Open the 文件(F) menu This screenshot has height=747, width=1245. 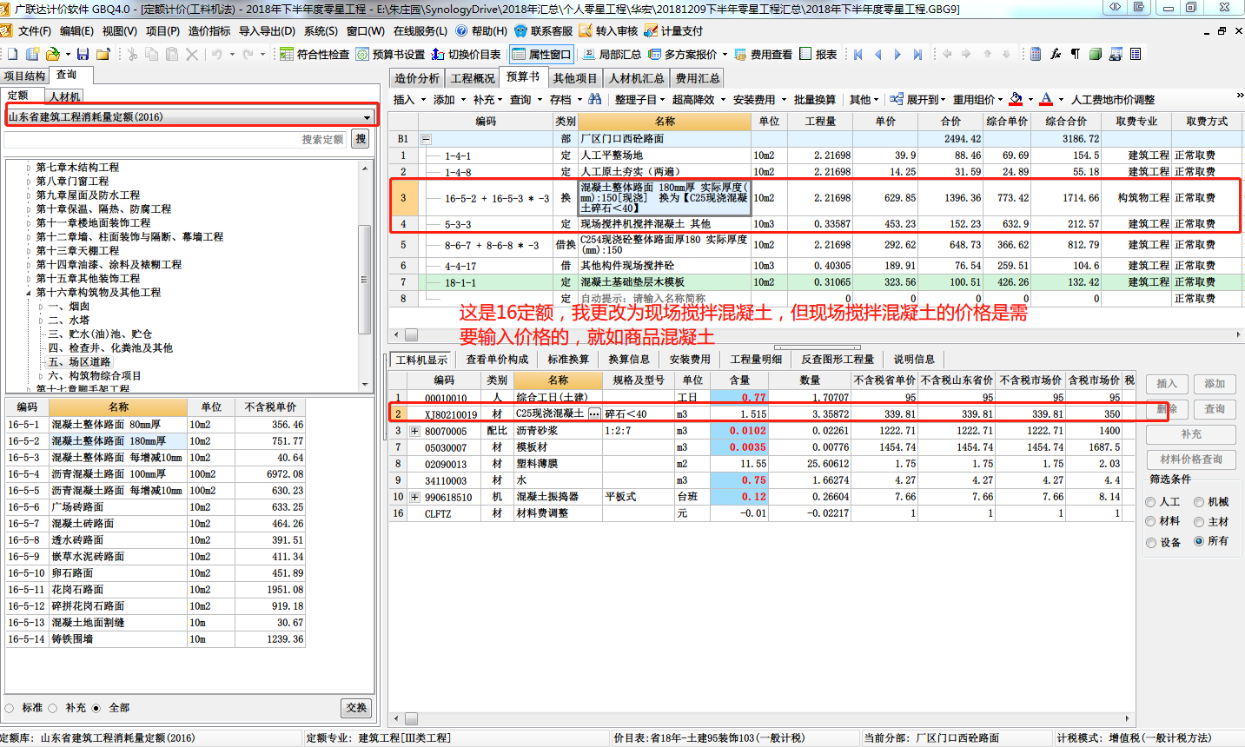(x=34, y=30)
